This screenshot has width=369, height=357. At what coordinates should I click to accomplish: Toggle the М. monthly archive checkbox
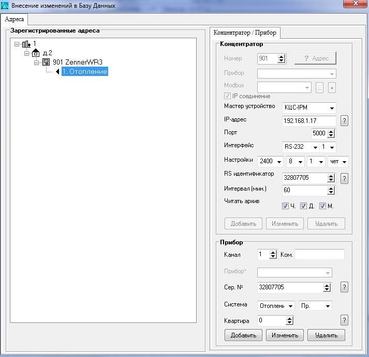(322, 206)
